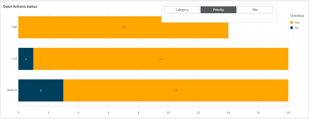
Task: Click the Low label on the y-axis
Action: (x=15, y=58)
